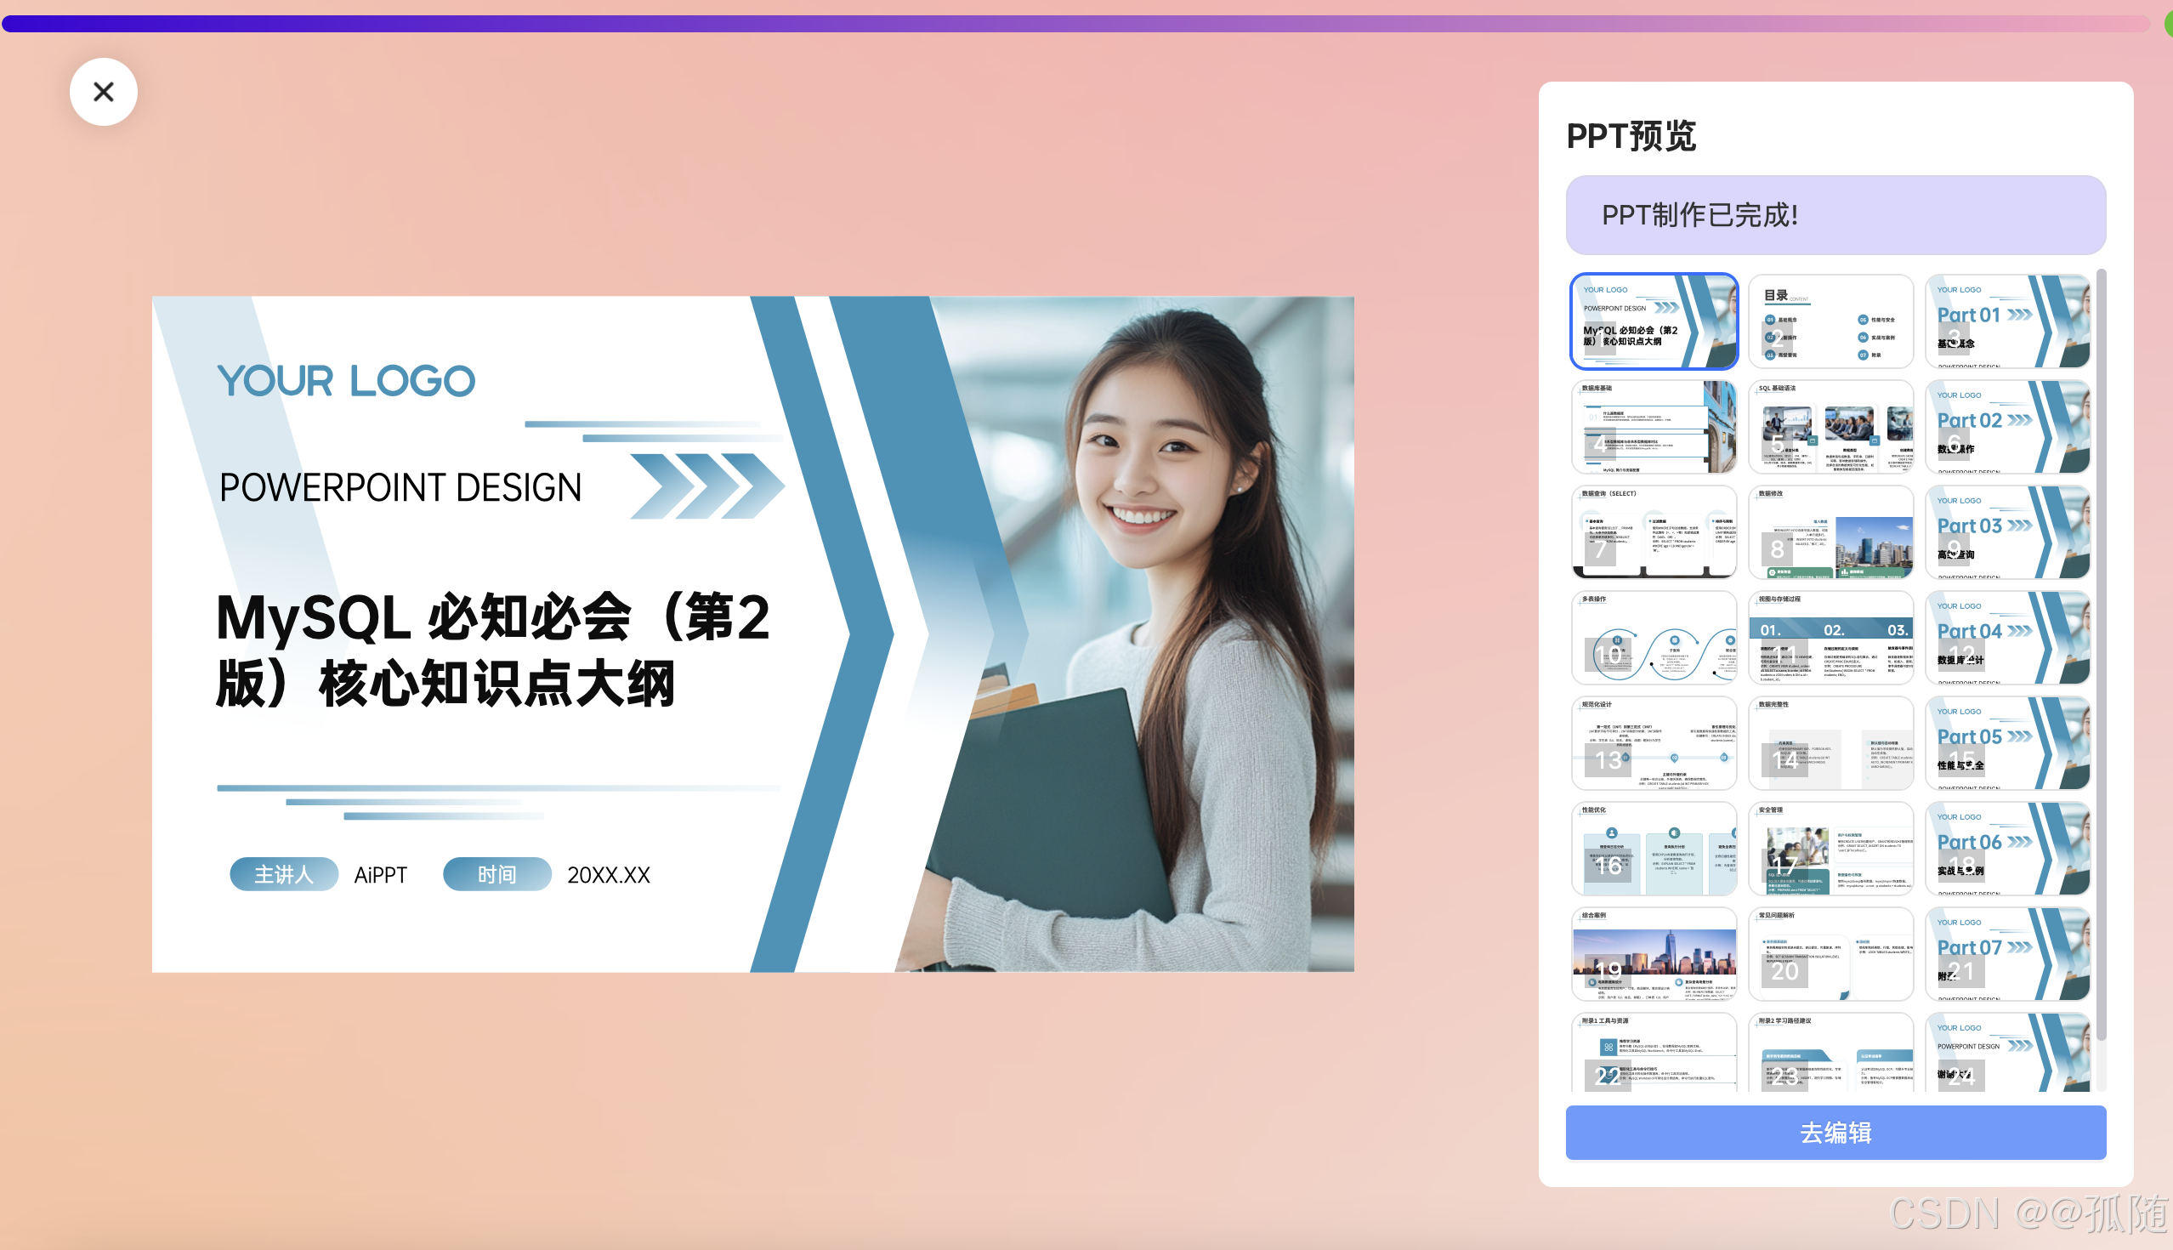The height and width of the screenshot is (1250, 2173).
Task: Select the Part 01 section slide thumbnail
Action: 2007,322
